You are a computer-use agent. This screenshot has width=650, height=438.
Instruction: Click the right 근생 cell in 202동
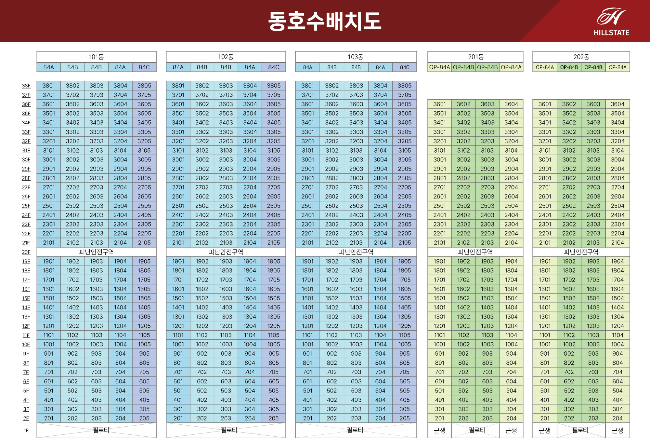tap(617, 431)
